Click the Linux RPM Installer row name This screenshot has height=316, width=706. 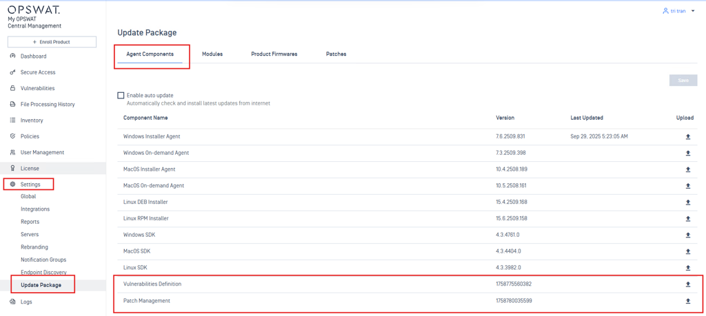146,218
